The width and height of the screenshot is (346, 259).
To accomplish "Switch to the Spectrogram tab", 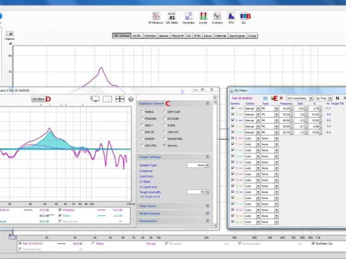I will click(237, 35).
